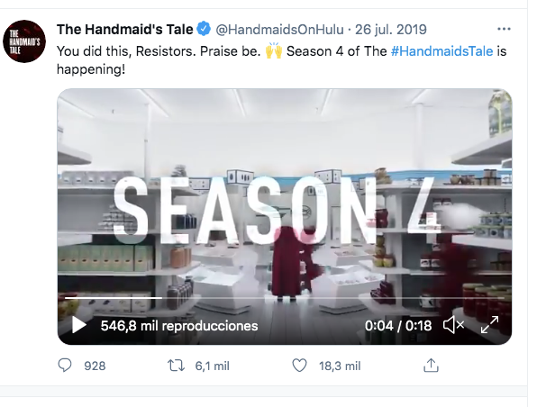The image size is (546, 407).
Task: Open The Handmaid's Tale profile avatar
Action: (24, 41)
